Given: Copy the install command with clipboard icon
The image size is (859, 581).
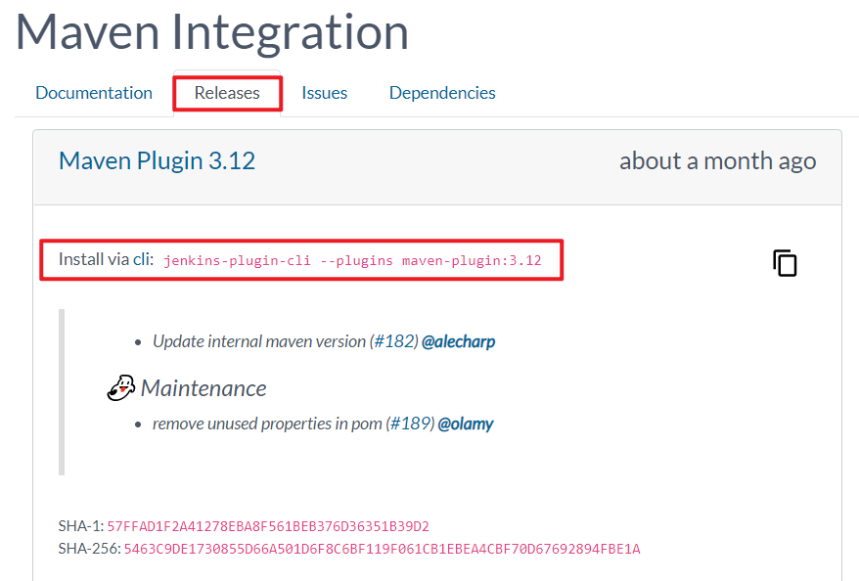Looking at the screenshot, I should coord(785,263).
